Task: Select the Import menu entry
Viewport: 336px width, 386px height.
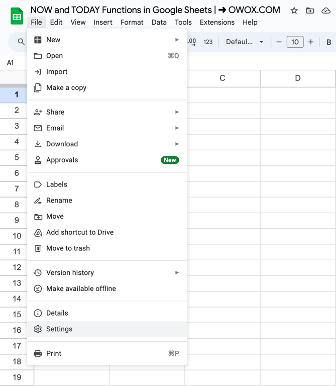Action: (x=107, y=72)
